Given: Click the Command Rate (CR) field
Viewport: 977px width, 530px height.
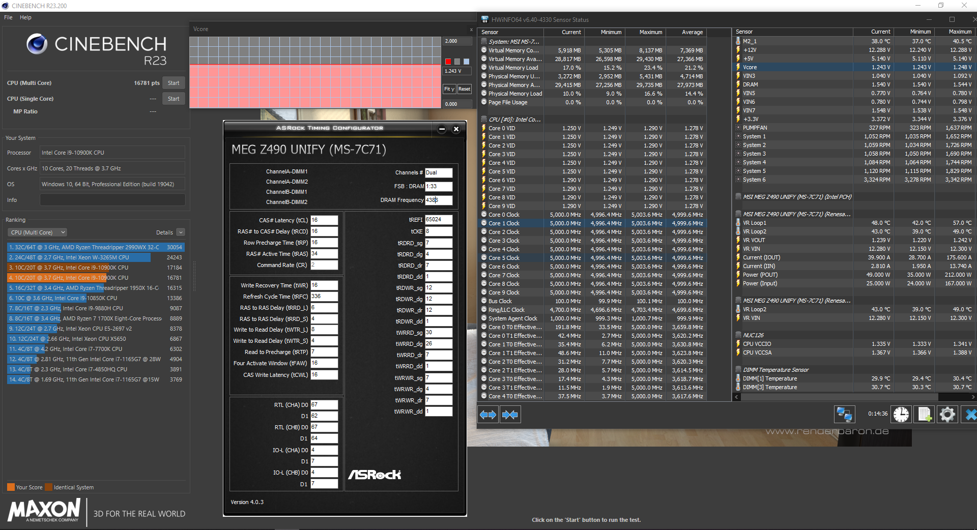Looking at the screenshot, I should (x=324, y=265).
